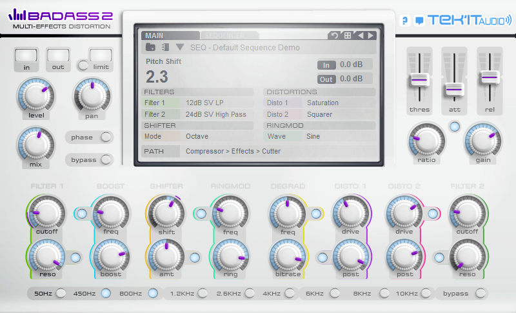516x313 pixels.
Task: Open the help question mark icon
Action: pyautogui.click(x=406, y=21)
